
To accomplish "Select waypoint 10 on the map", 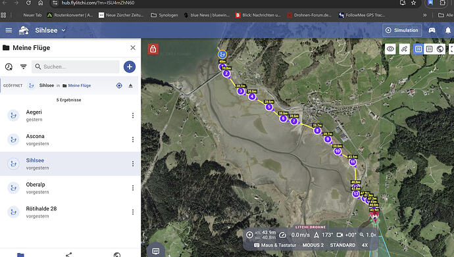I will 338,151.
